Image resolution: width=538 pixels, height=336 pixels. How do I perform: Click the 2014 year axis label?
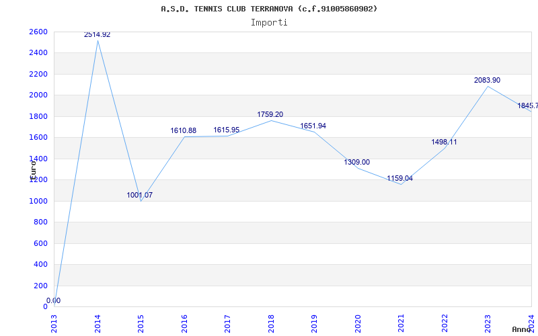(x=98, y=324)
